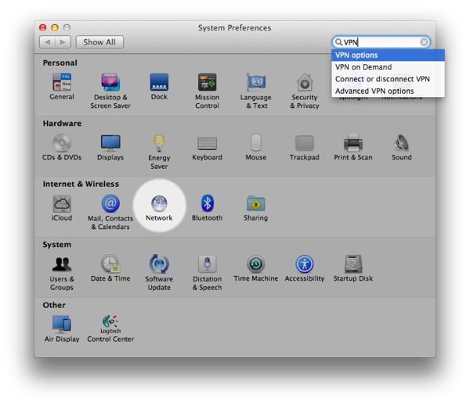The height and width of the screenshot is (405, 470).
Task: Click into the VPN search field
Action: 381,42
